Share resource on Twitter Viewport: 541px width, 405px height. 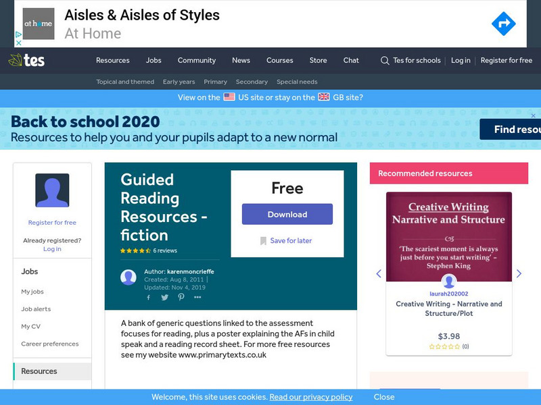click(164, 298)
